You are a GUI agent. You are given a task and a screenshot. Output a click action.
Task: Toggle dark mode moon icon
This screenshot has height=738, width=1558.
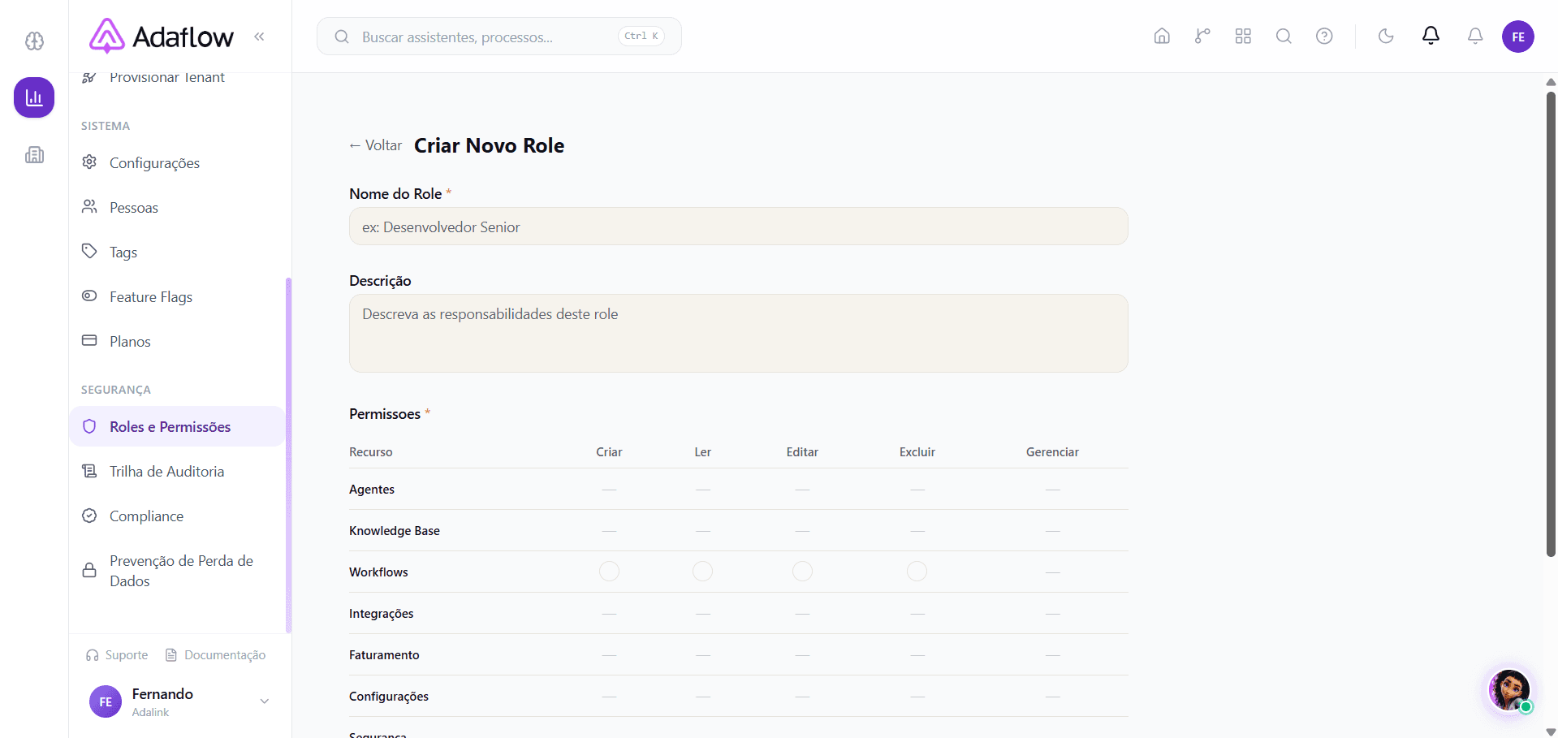(1386, 36)
